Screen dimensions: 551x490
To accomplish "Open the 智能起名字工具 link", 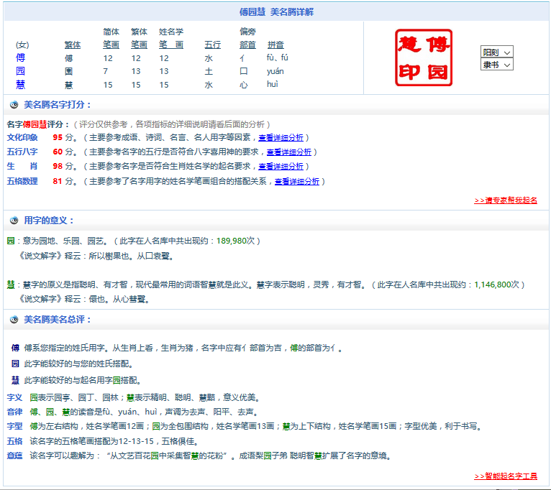I will 506,476.
